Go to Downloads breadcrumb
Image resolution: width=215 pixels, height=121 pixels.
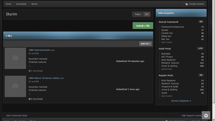tap(21, 4)
